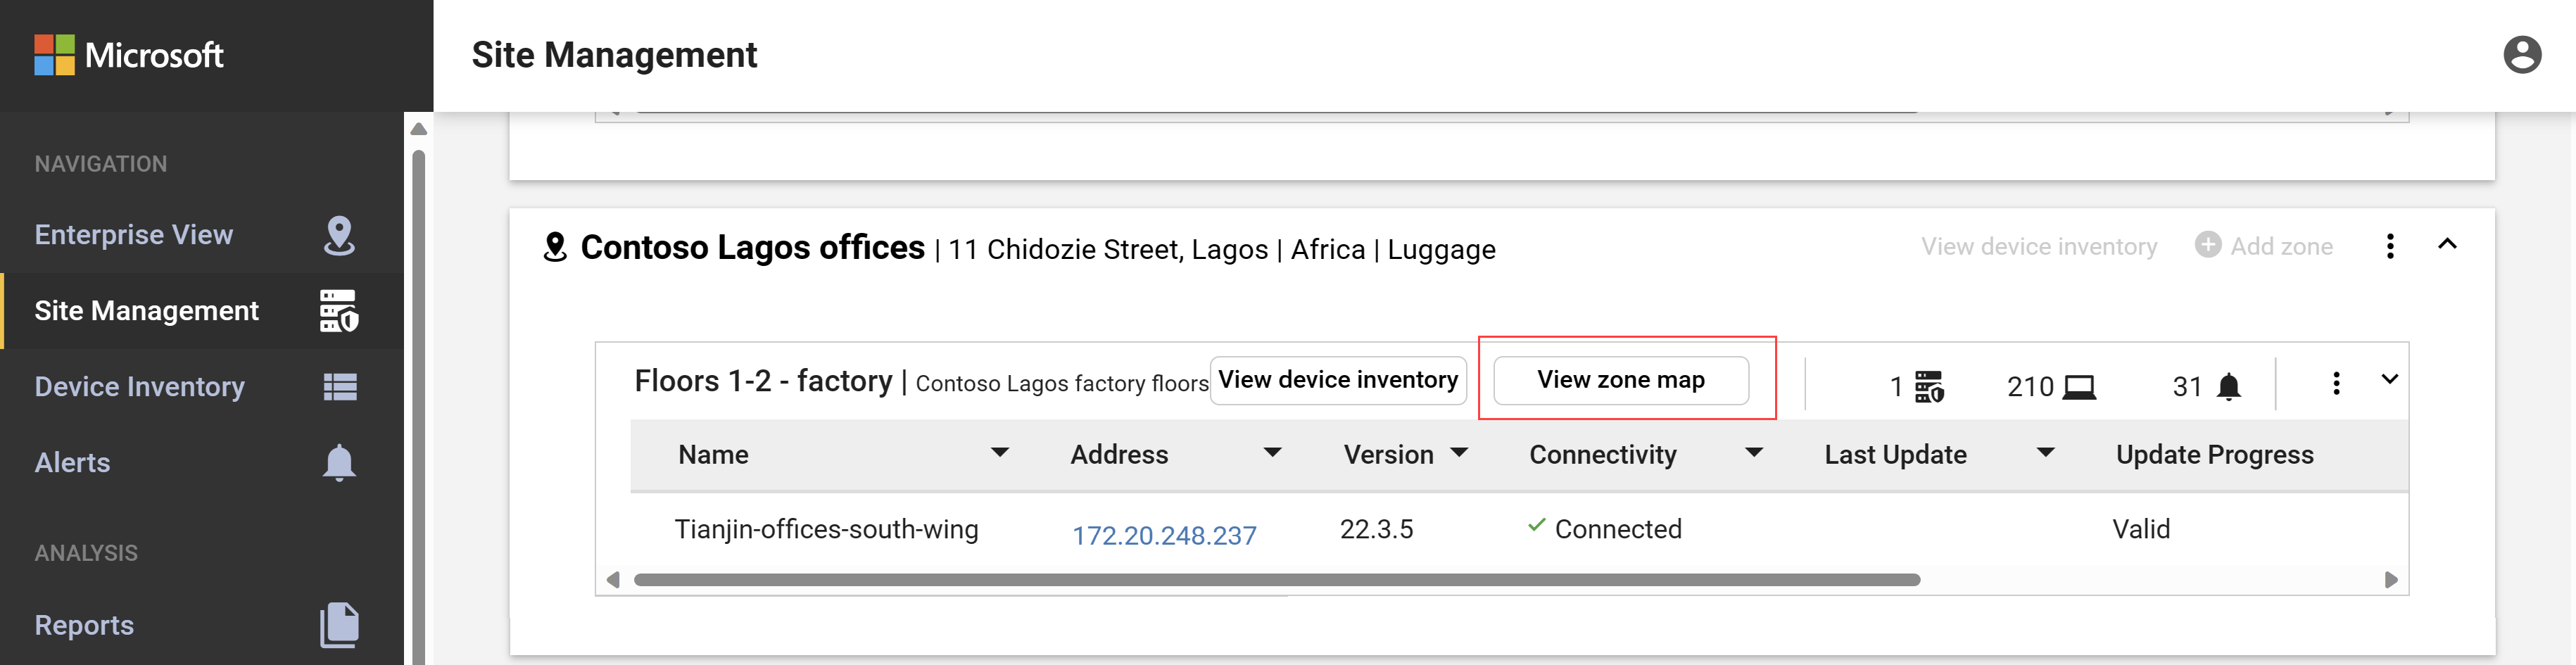Open the Connectivity column filter dropdown
This screenshot has height=665, width=2576.
pos(1753,453)
